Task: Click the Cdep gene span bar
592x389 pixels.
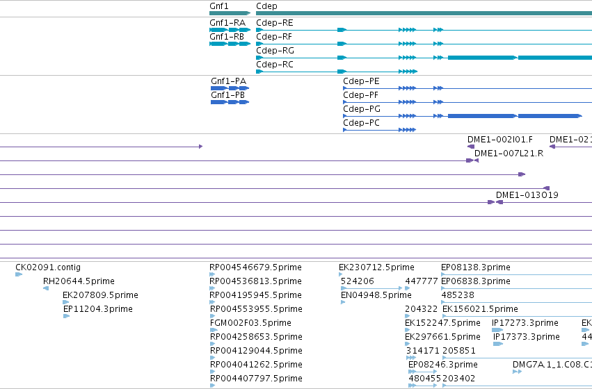Action: coord(424,13)
